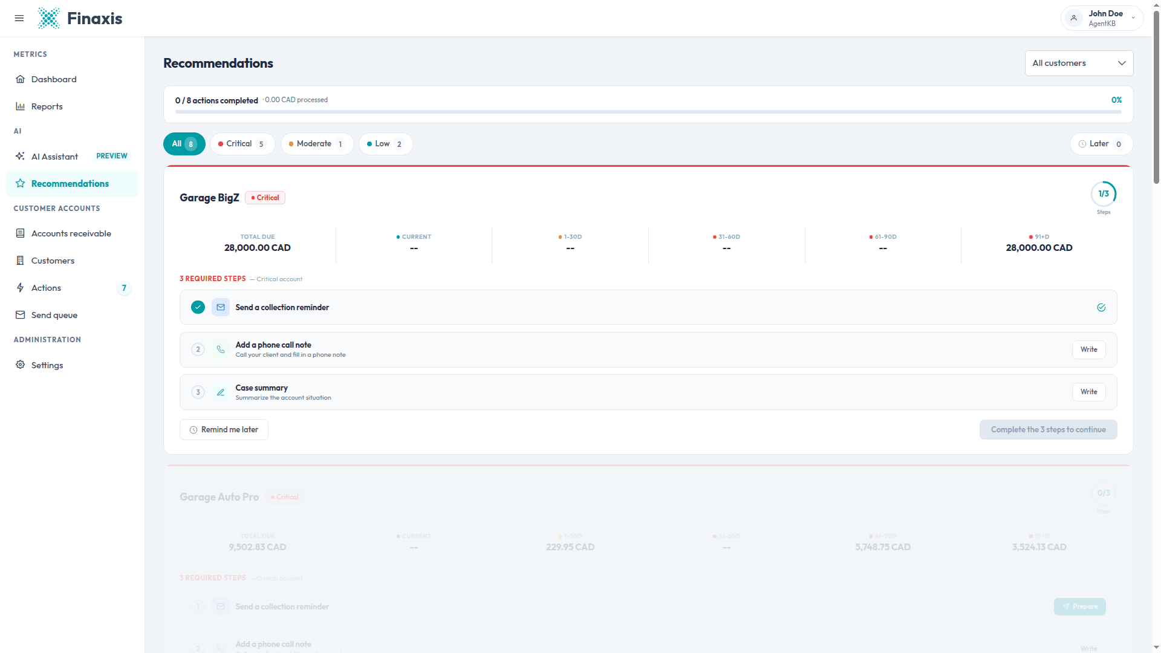This screenshot has width=1161, height=653.
Task: Click the 3 REQUIRED STEPS label for Garage BigZ
Action: (x=213, y=279)
